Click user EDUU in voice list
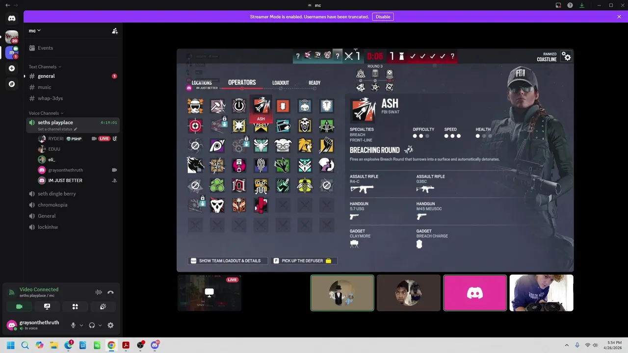This screenshot has height=353, width=628. coord(78,149)
